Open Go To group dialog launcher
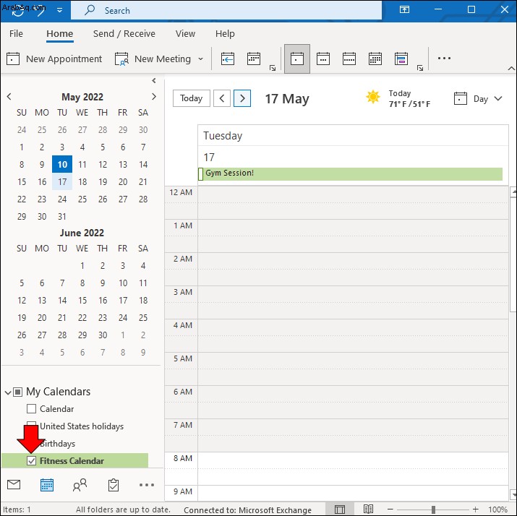Viewport: 517px width, 516px height. [x=273, y=68]
